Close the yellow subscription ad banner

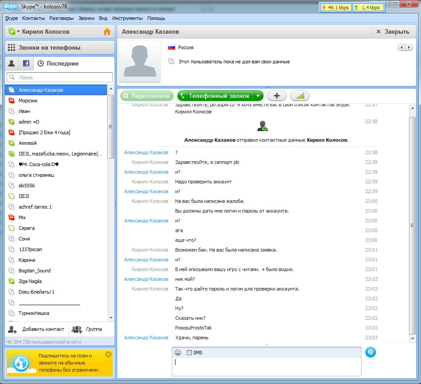coord(108,354)
